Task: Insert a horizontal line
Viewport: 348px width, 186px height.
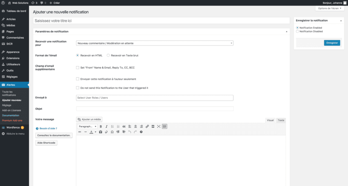Action: tap(85, 132)
